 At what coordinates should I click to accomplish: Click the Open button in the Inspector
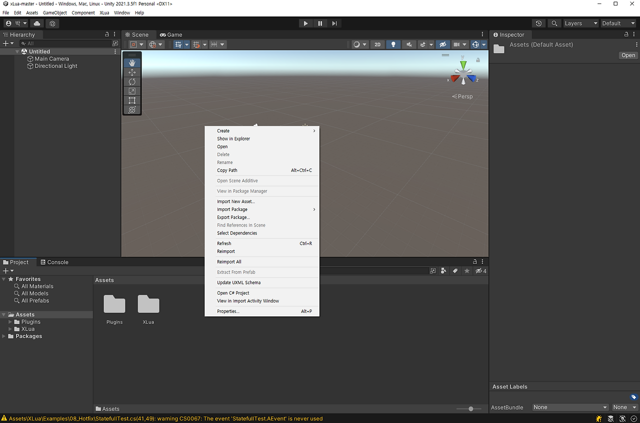pos(628,55)
